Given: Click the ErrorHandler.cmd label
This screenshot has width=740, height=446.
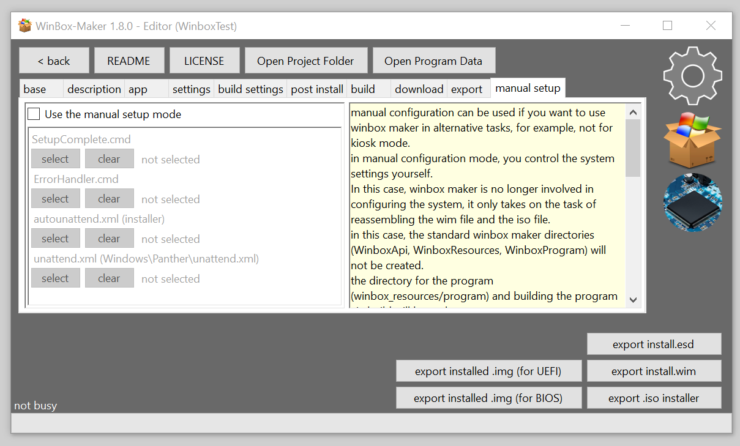Looking at the screenshot, I should (x=77, y=179).
